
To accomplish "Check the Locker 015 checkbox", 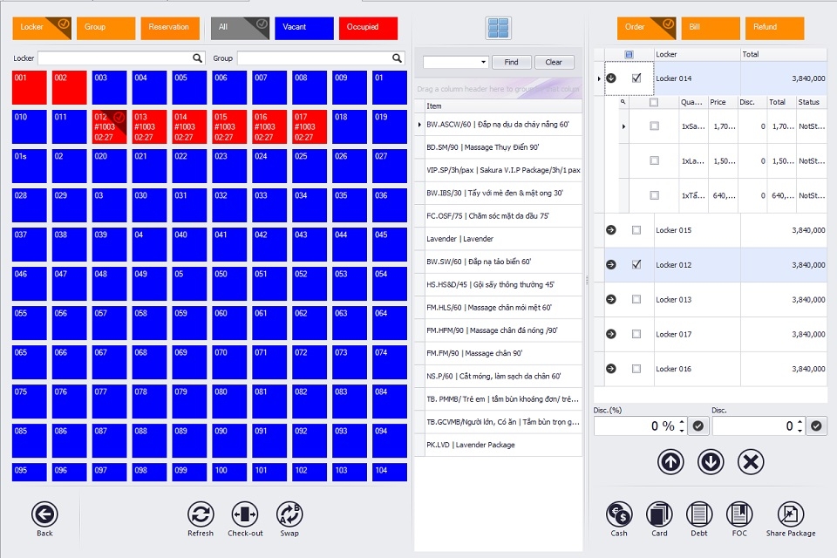I will [x=636, y=230].
